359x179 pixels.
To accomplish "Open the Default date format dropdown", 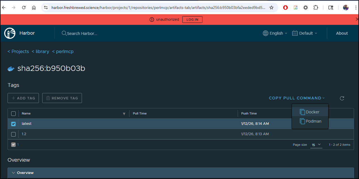I will (x=305, y=33).
